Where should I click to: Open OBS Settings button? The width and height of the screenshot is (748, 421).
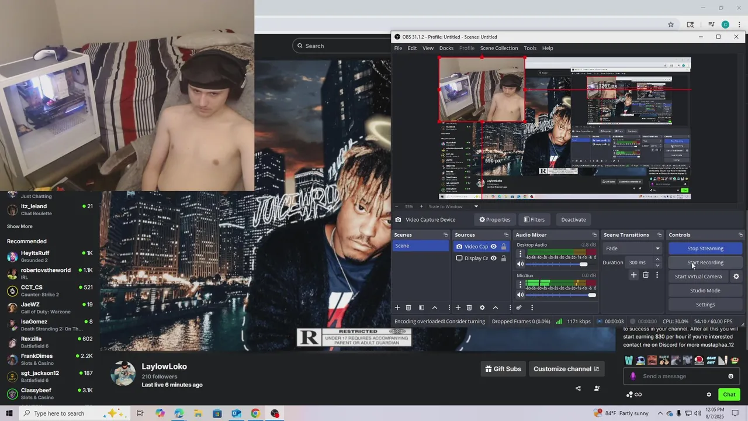click(705, 305)
